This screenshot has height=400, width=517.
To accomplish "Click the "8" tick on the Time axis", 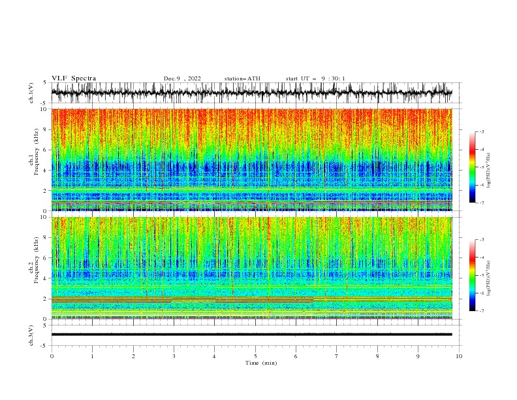I will point(377,356).
